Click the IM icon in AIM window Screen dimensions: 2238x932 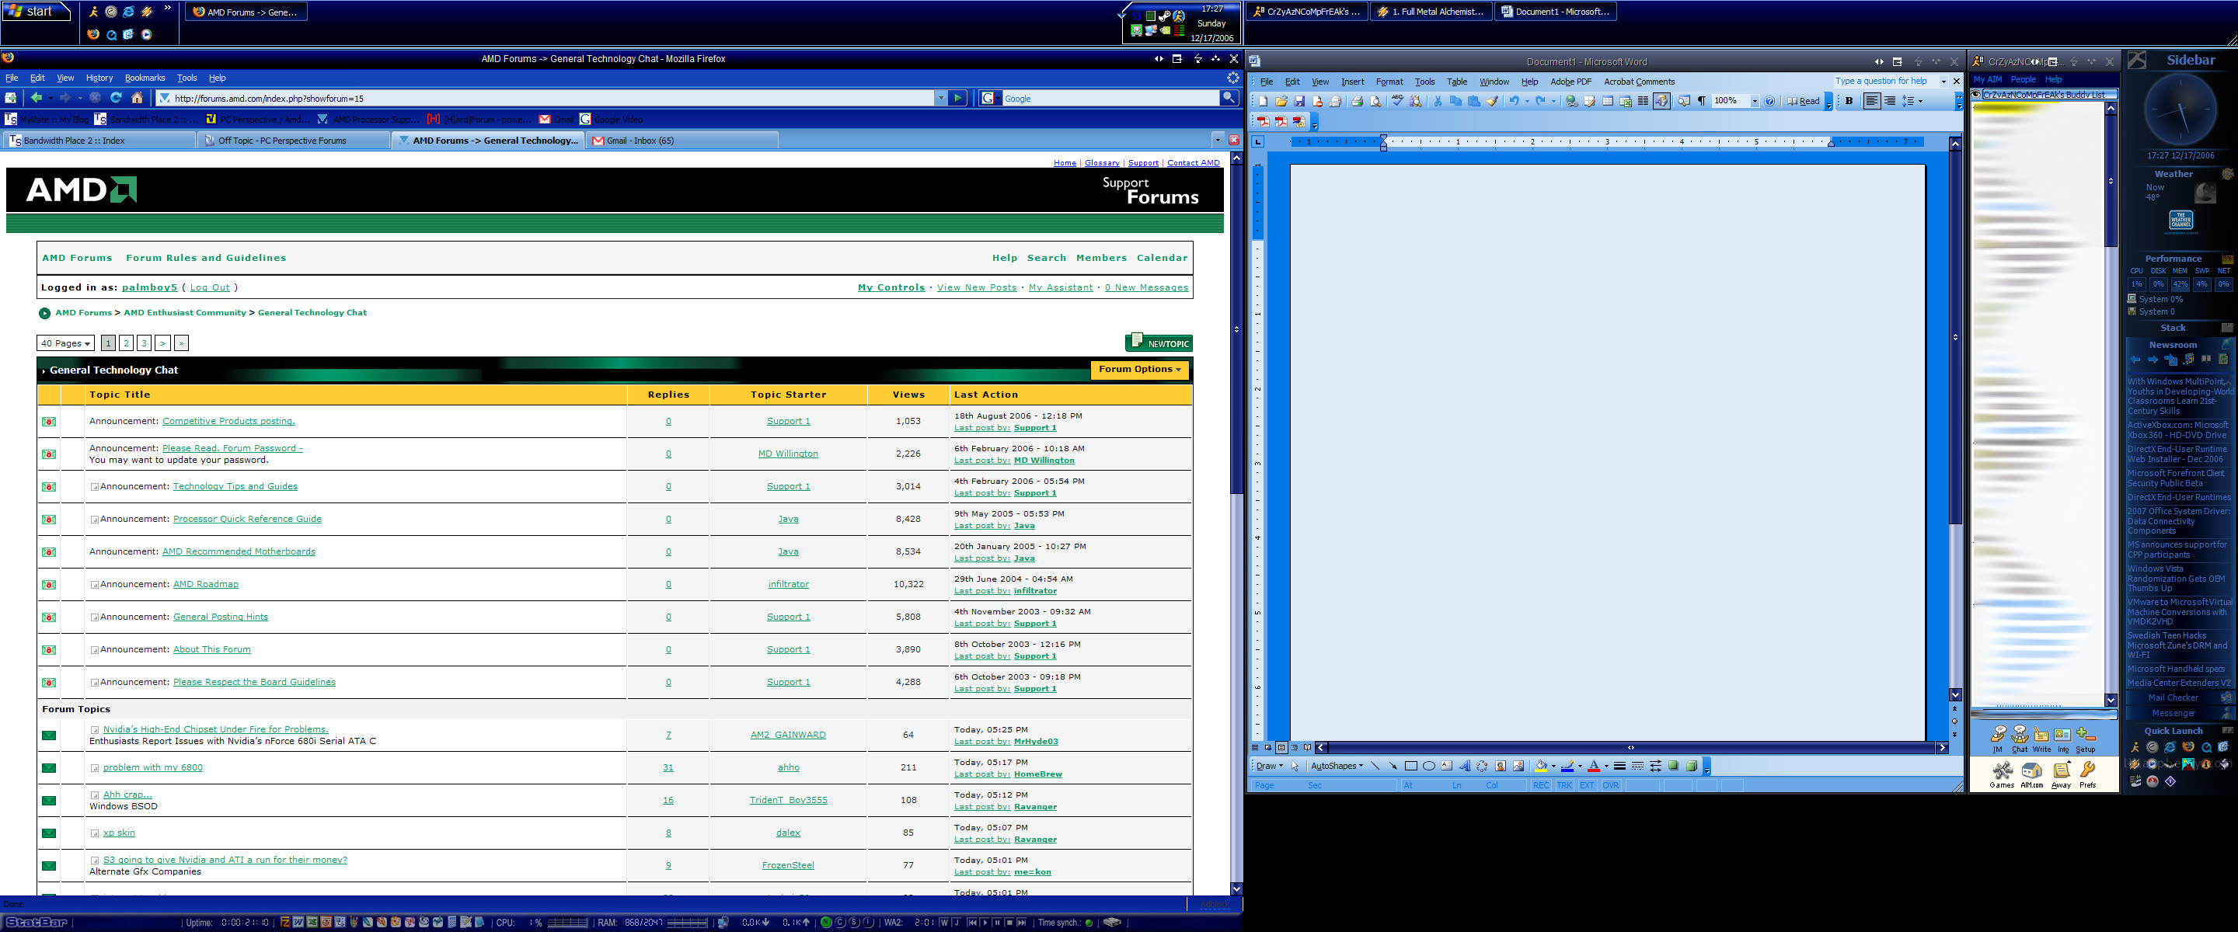[1998, 739]
